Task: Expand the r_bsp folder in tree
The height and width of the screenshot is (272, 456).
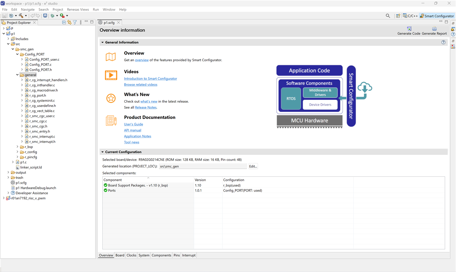Action: tap(17, 147)
